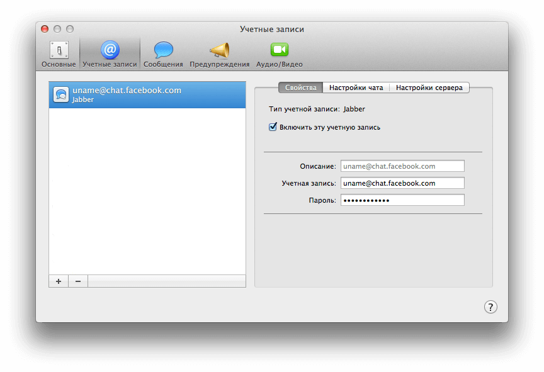Add a new account with plus button
The width and height of the screenshot is (544, 372).
(59, 281)
